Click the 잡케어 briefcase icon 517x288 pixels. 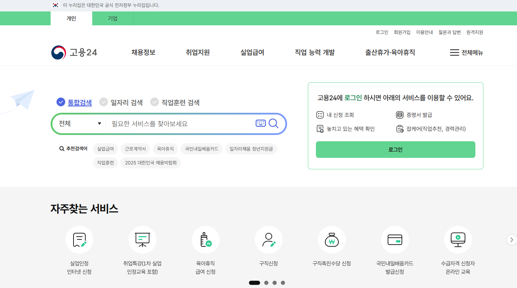point(400,129)
